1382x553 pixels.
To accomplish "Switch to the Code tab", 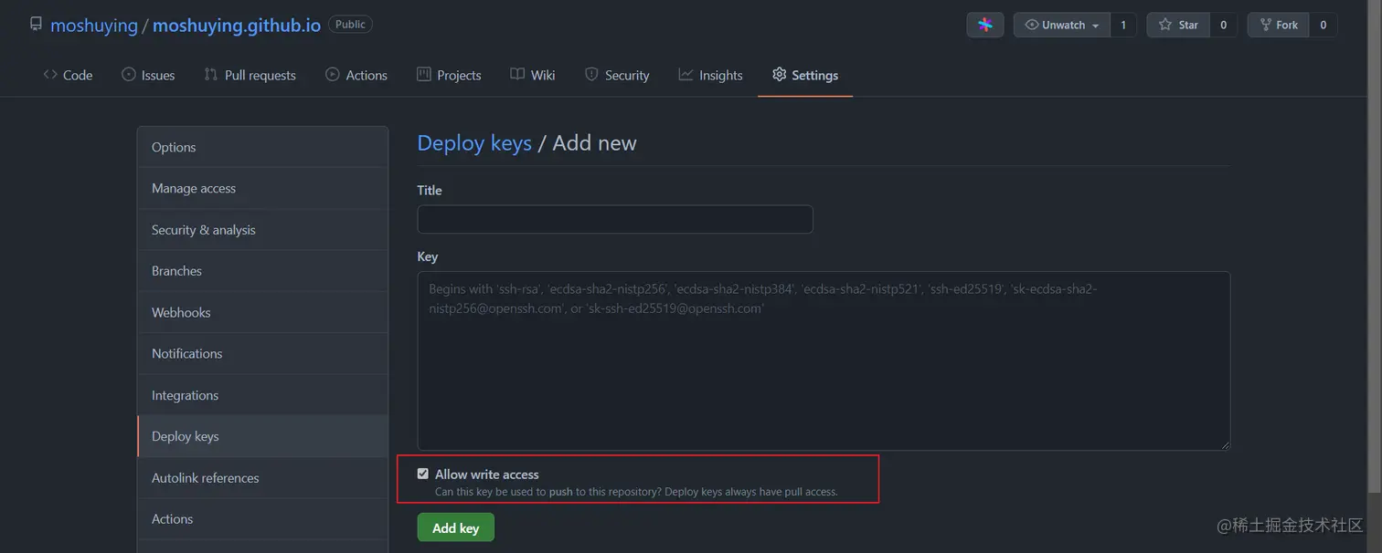I will 68,75.
